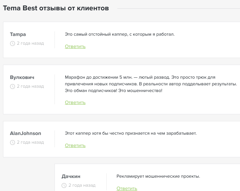Click the AlanJohnson reviewer name
The image size is (240, 191).
click(x=26, y=133)
